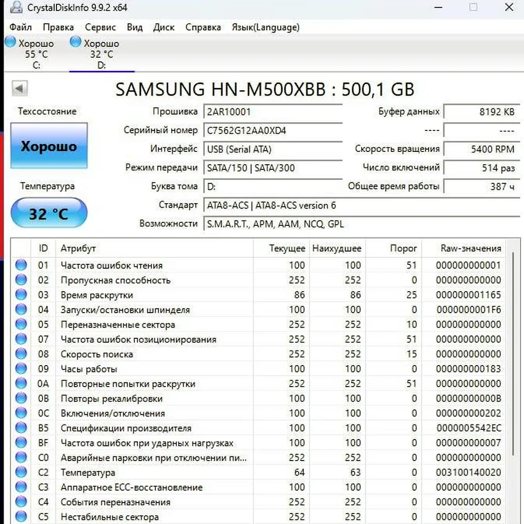Click the status orb for attribute C2 Температура
524x524 pixels.
pyautogui.click(x=21, y=472)
